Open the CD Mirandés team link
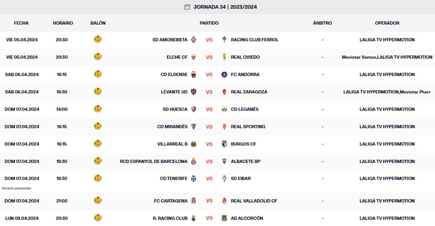This screenshot has width=435, height=226. [x=172, y=127]
